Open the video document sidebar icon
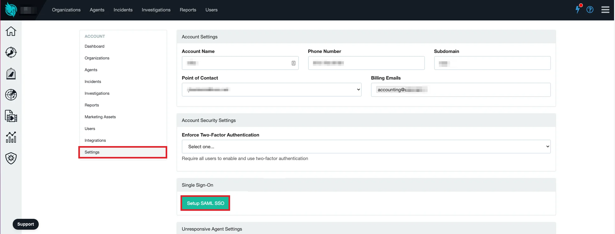The height and width of the screenshot is (234, 615). point(11,116)
